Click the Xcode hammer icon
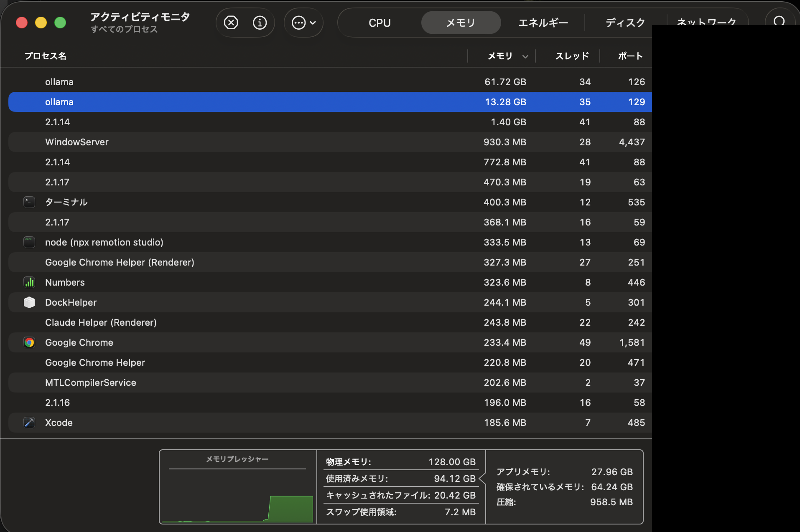Viewport: 800px width, 532px height. (x=29, y=423)
